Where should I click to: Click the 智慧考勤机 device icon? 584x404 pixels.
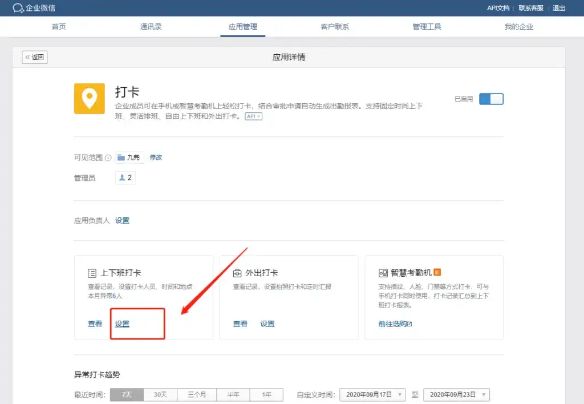[x=383, y=273]
